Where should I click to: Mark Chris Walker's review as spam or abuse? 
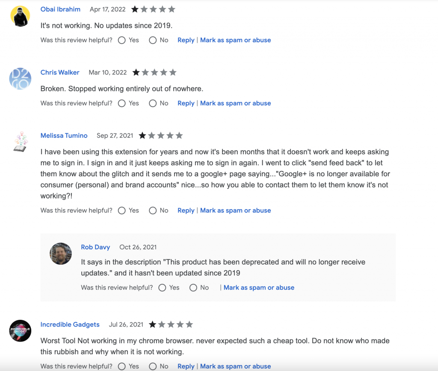pyautogui.click(x=235, y=103)
